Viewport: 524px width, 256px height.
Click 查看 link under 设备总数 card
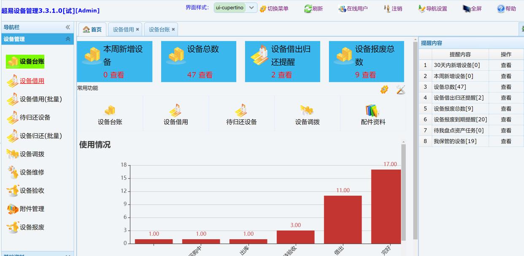206,75
